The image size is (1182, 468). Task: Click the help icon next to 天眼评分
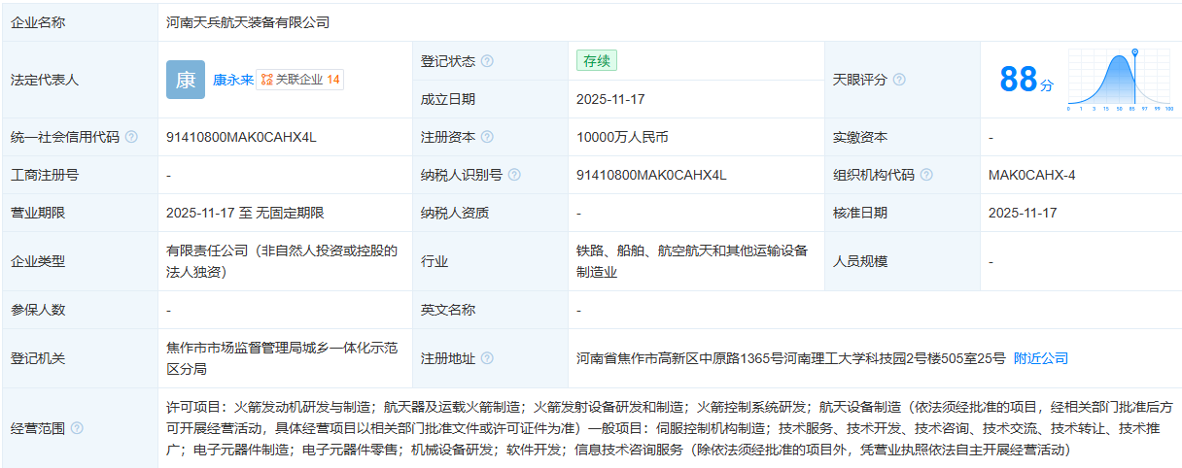(899, 80)
